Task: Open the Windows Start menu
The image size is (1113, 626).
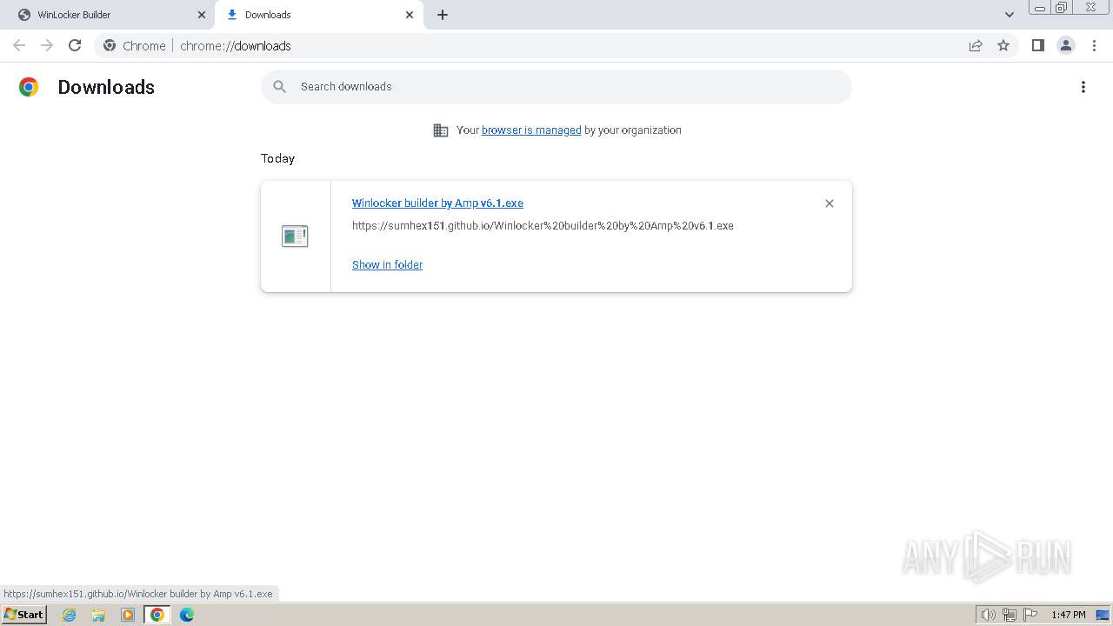Action: coord(23,615)
